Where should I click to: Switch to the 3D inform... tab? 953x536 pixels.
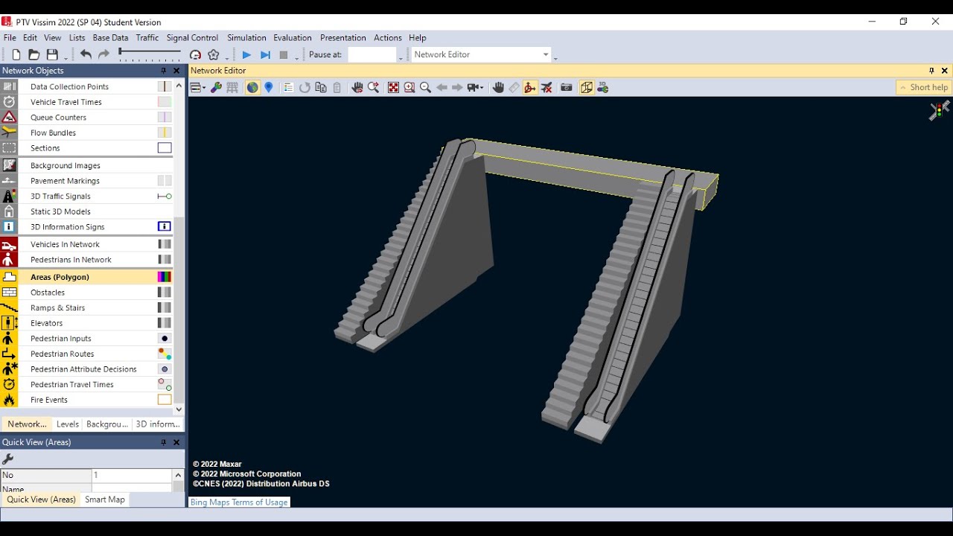158,424
